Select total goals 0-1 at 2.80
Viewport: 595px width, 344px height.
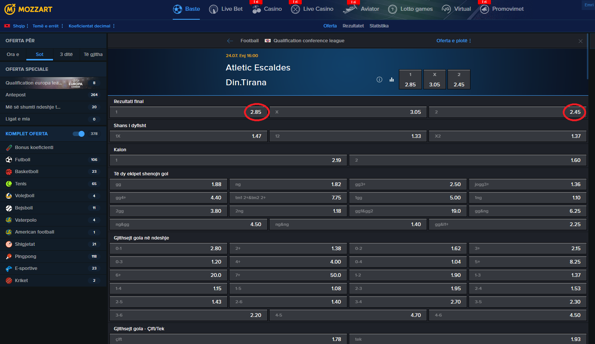(x=168, y=248)
